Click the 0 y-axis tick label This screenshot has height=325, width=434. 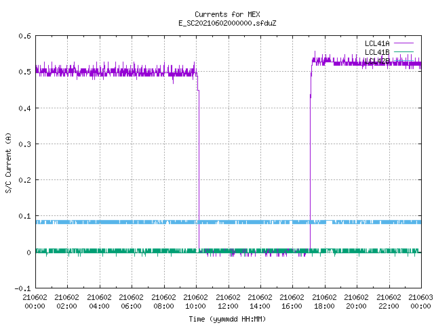coord(28,253)
